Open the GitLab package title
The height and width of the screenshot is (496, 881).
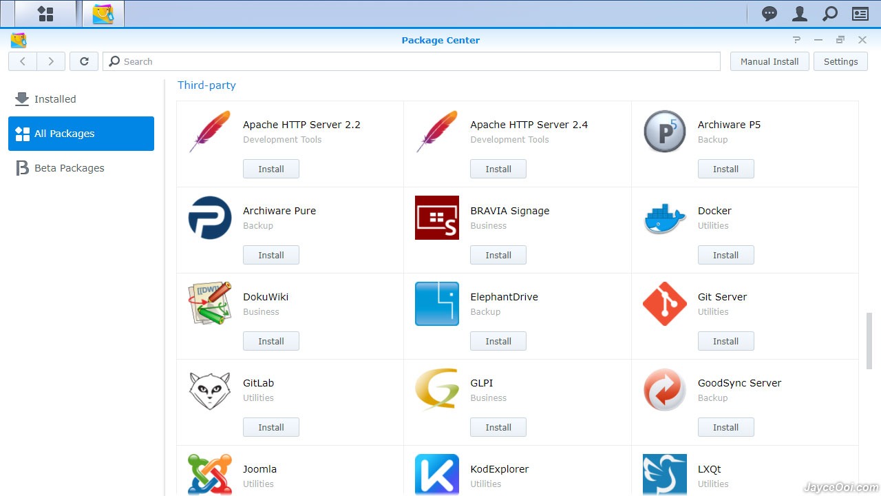259,383
